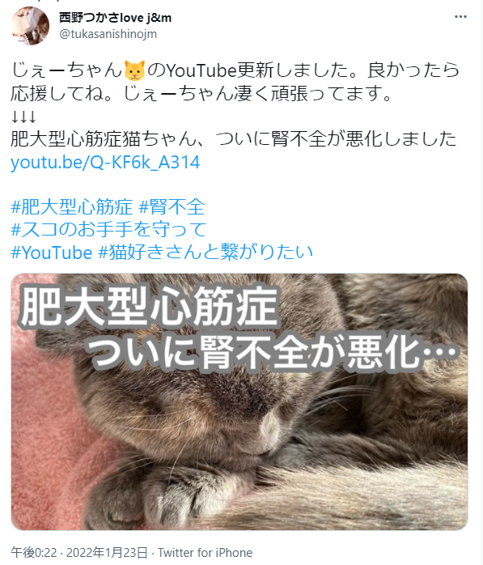This screenshot has height=565, width=483.
Task: Click the tweet sentence starting 肥大型心筋症猫ちゃん
Action: (233, 138)
